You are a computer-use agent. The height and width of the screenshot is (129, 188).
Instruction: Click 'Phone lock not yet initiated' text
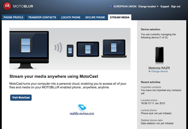156,113
